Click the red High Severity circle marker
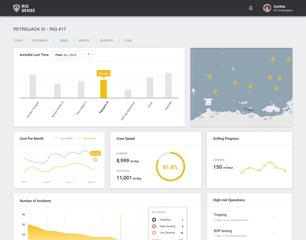Image resolution: width=306 pixels, height=240 pixels. click(154, 226)
